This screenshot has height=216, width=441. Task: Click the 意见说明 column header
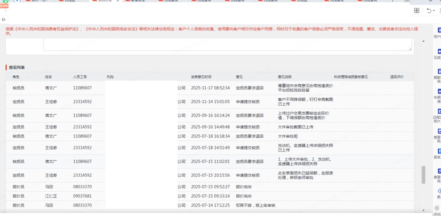(284, 77)
